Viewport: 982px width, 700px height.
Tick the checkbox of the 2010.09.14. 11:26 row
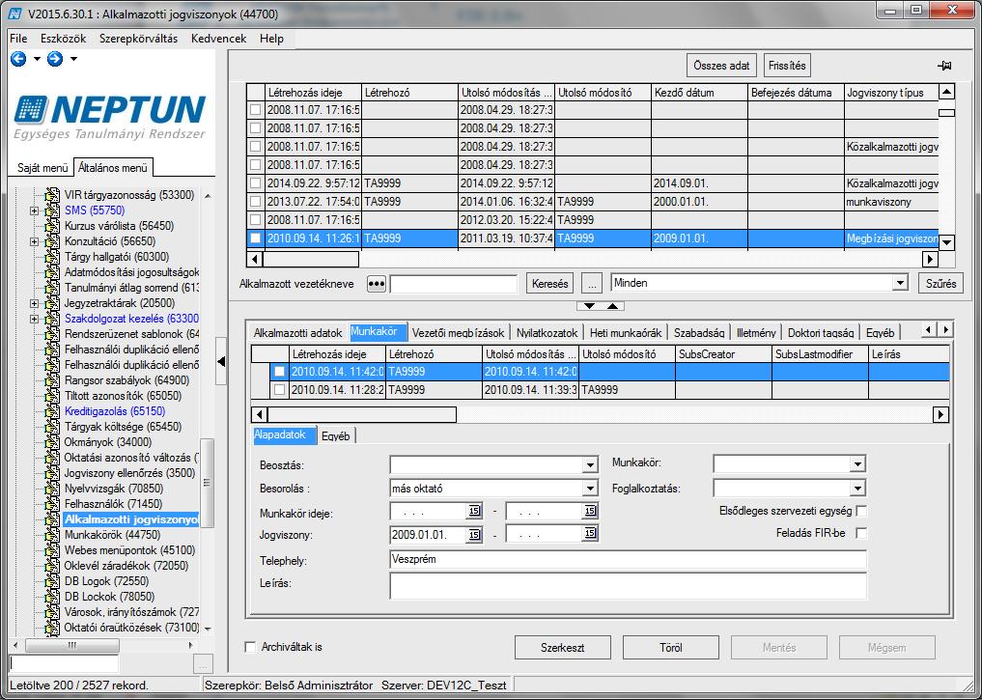(256, 238)
